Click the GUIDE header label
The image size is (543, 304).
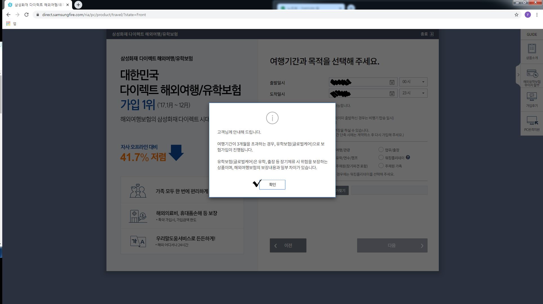coord(532,34)
